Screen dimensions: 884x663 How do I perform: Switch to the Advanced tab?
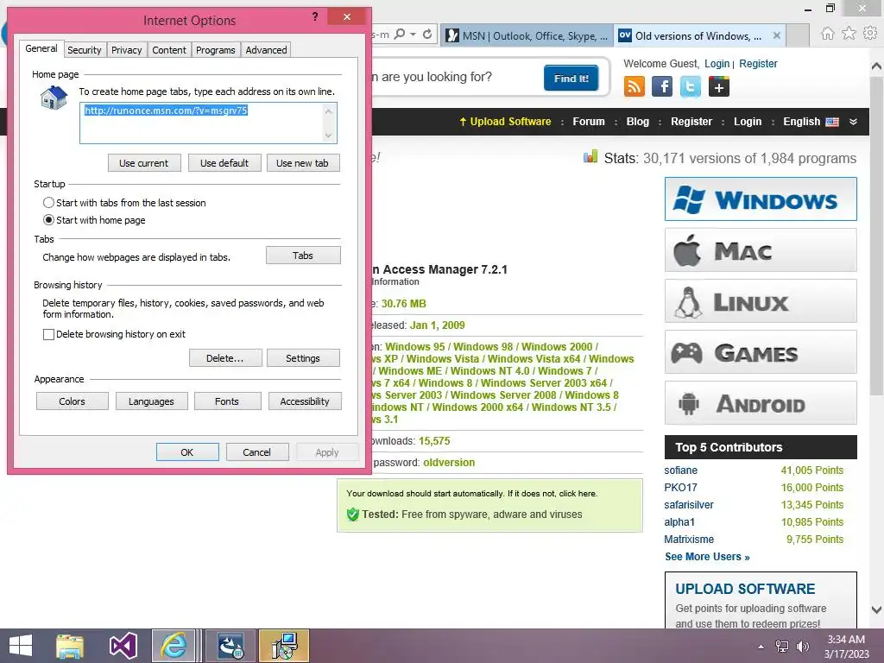point(266,50)
